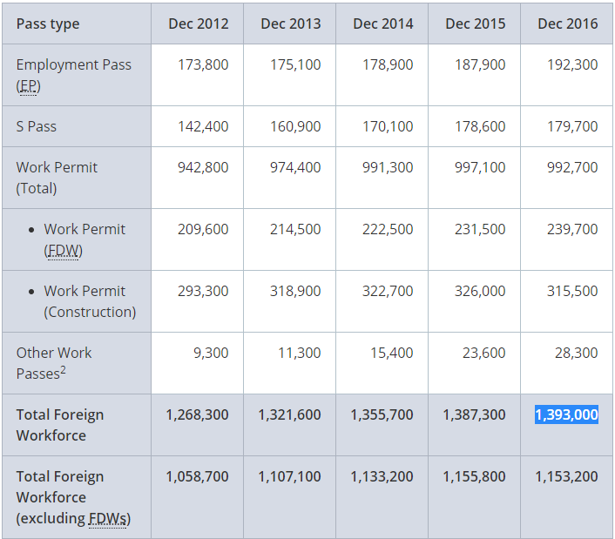Click the Total Foreign Workforce value 1,268,300

pyautogui.click(x=198, y=414)
